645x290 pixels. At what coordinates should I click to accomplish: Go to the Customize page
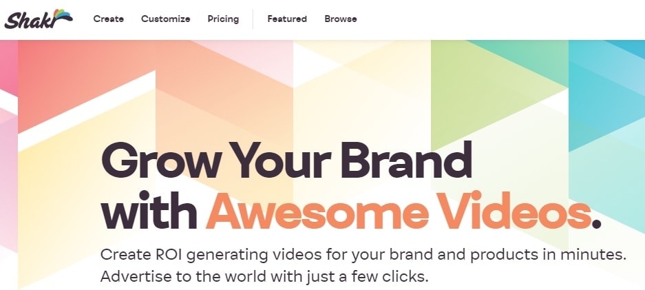click(165, 19)
